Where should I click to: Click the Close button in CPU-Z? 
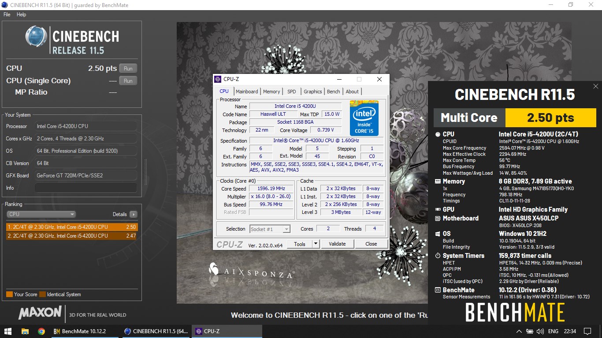click(371, 244)
